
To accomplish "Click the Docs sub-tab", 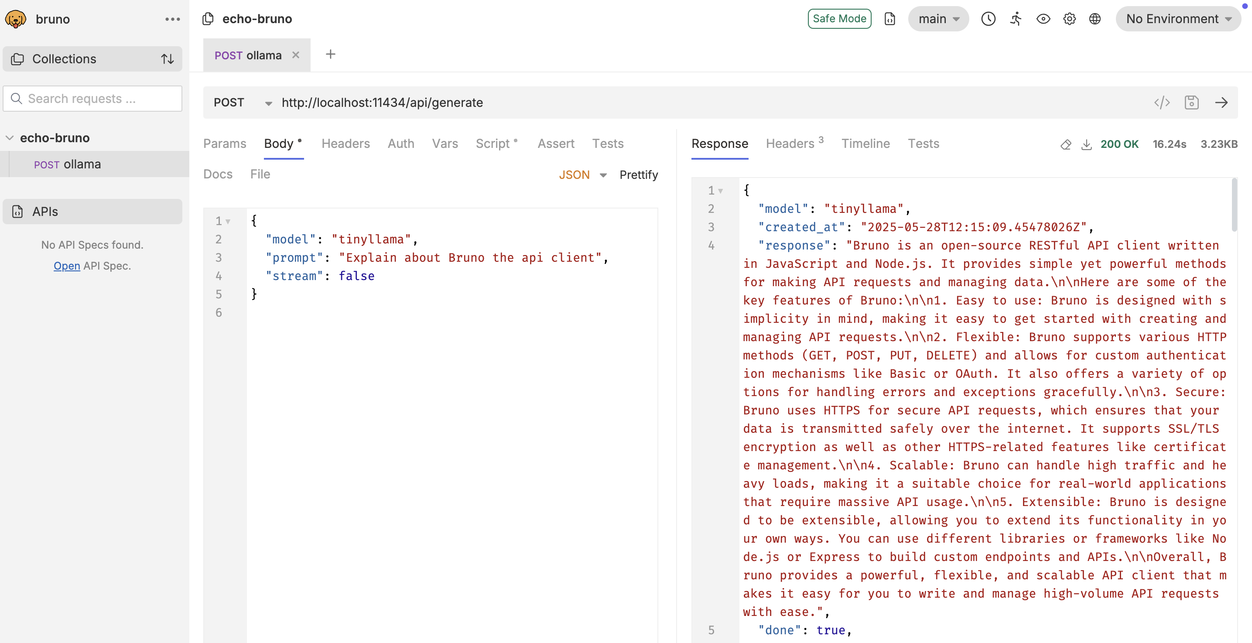I will (x=218, y=174).
